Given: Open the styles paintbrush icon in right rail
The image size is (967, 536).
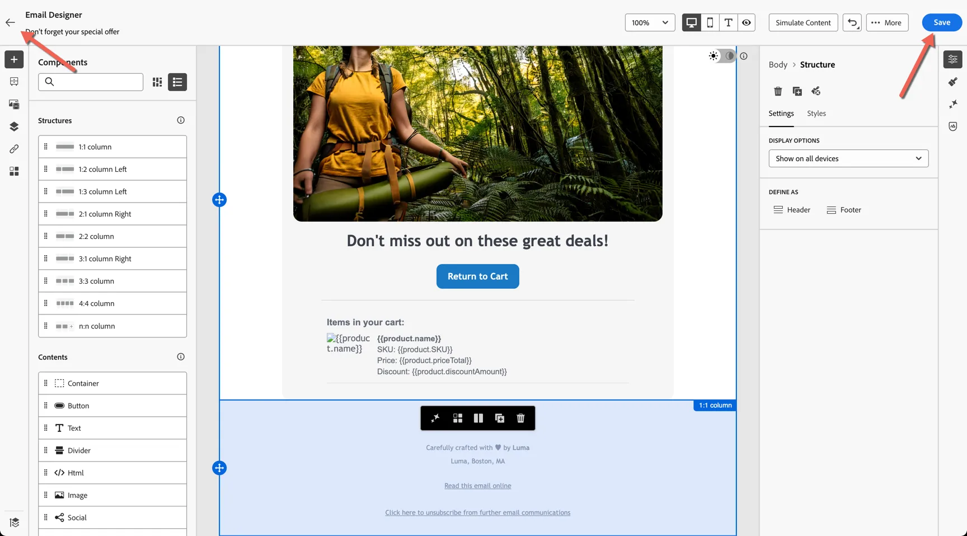Looking at the screenshot, I should pyautogui.click(x=952, y=82).
